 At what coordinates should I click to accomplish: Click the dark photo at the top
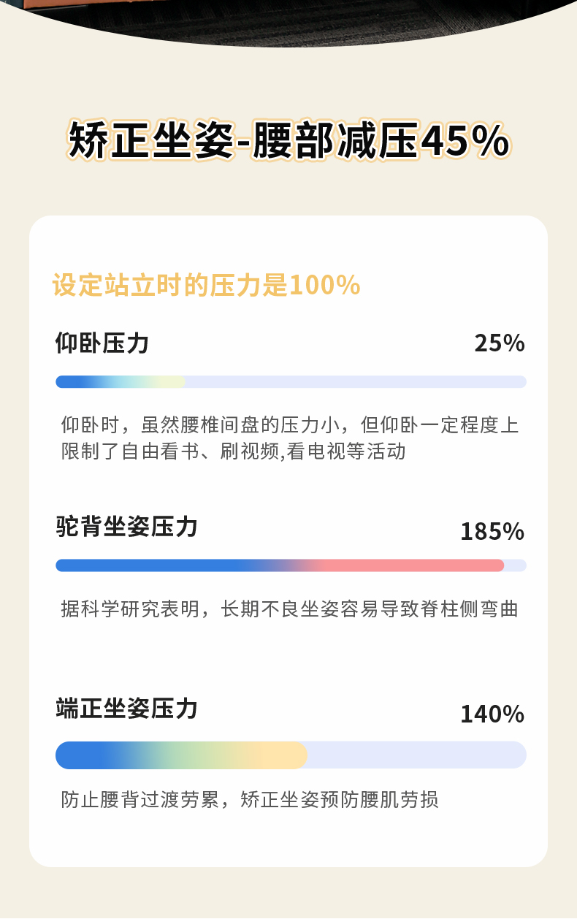(x=288, y=18)
